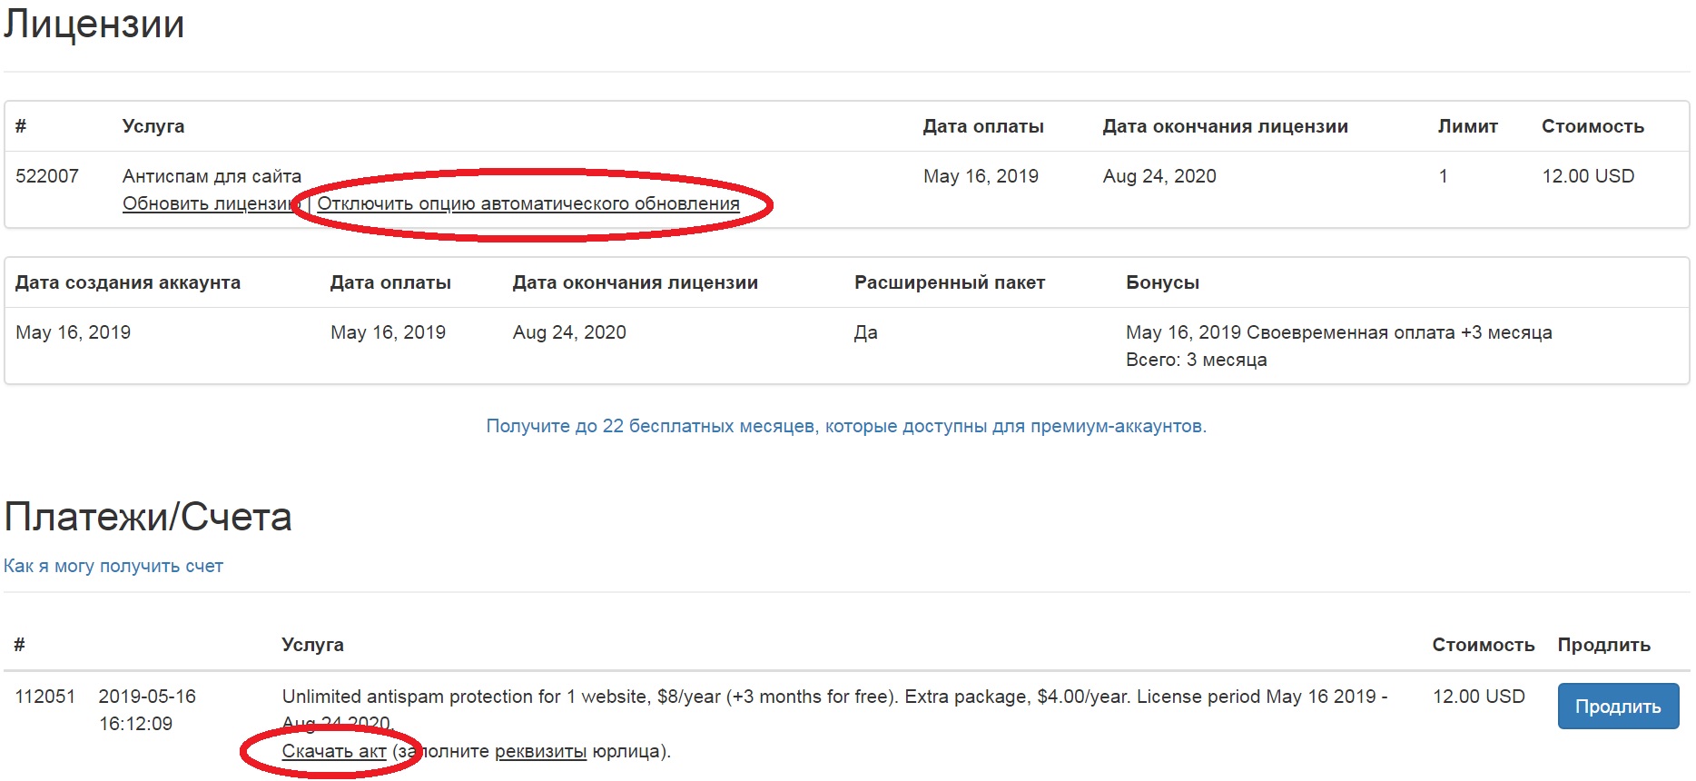Viewport: 1696px width, 781px height.
Task: Click the 'Услуга' header in licenses table
Action: [153, 126]
